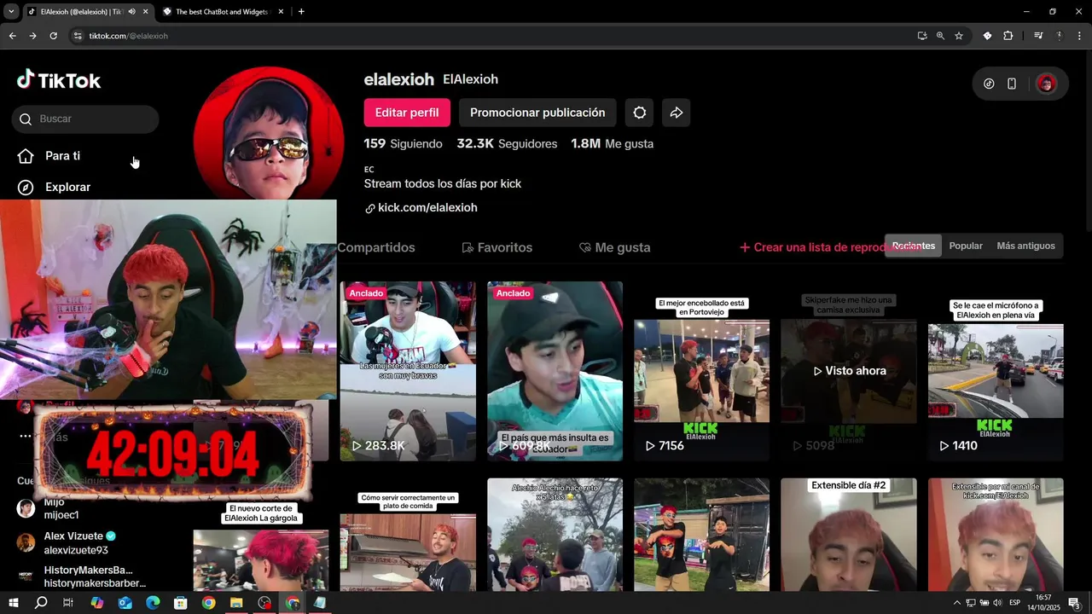
Task: Bookmark this page with the star icon
Action: pyautogui.click(x=959, y=36)
